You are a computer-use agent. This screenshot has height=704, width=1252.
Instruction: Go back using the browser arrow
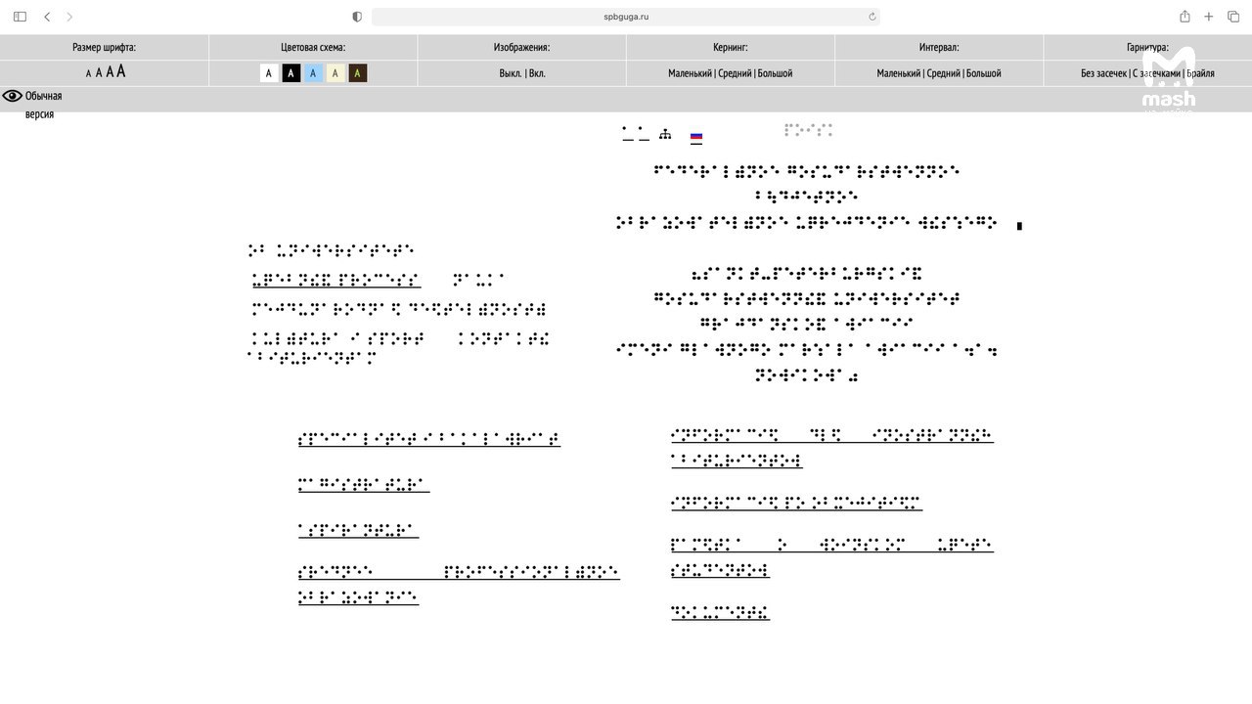point(47,17)
